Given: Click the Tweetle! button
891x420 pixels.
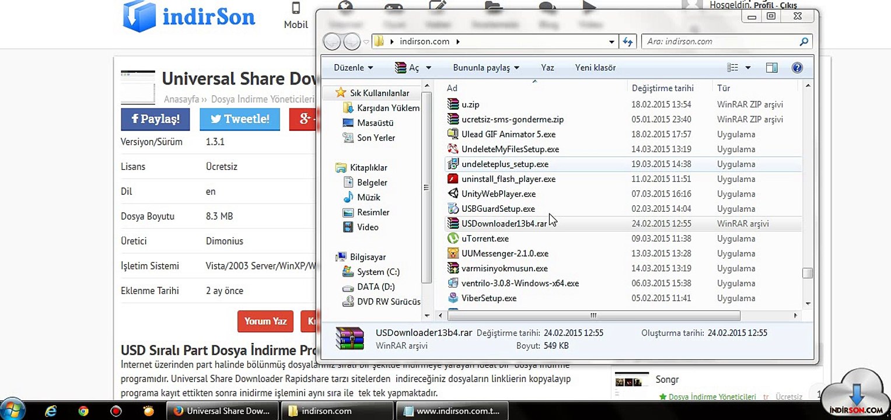Looking at the screenshot, I should coord(240,119).
